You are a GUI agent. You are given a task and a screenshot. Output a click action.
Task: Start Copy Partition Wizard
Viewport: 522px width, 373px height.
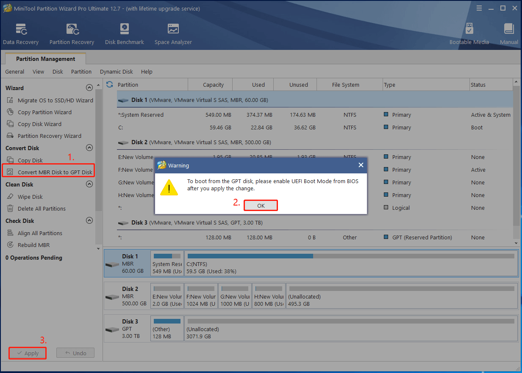[x=39, y=112]
